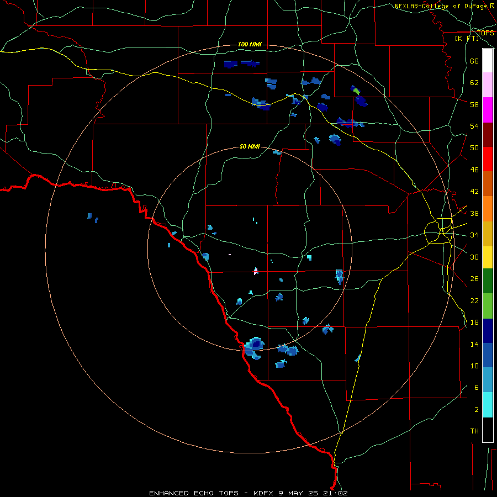Click the light green 26 kft legend swatch
Viewport: 497px width, 497px height.
coord(488,306)
